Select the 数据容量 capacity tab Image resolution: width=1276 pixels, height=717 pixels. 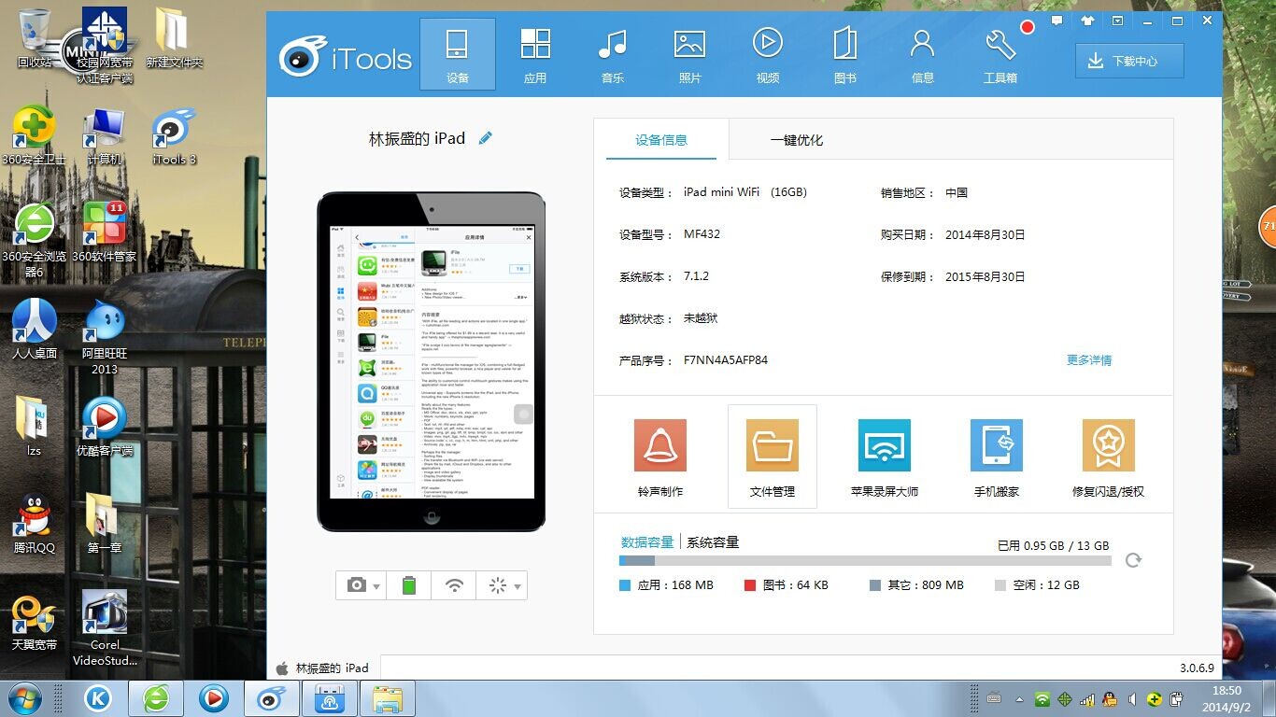pos(647,541)
